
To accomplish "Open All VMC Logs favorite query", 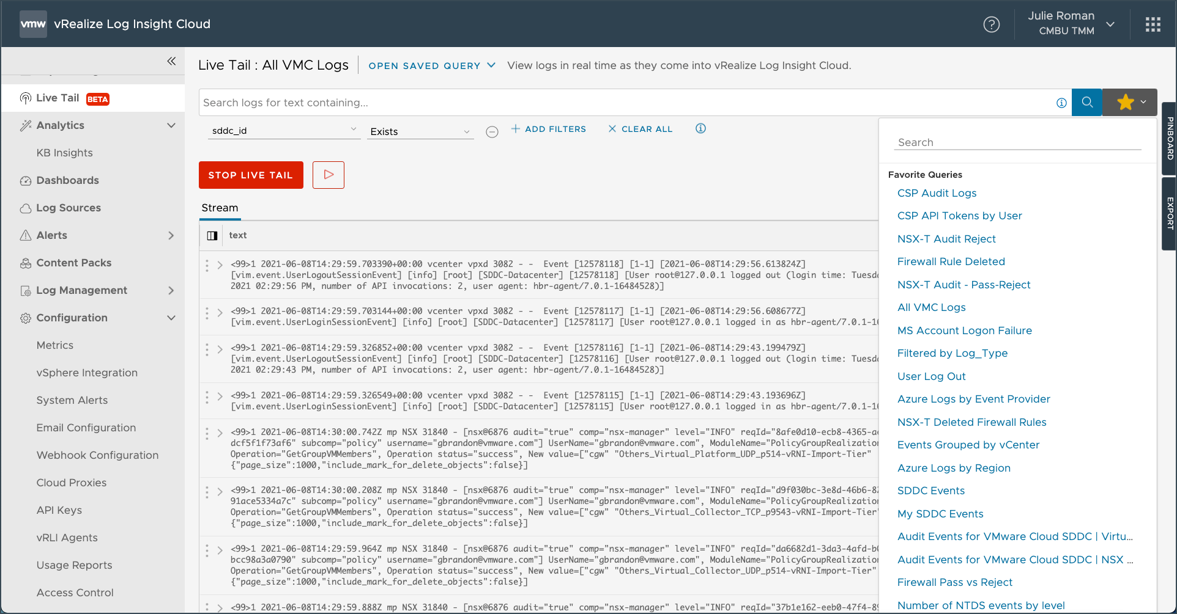I will pyautogui.click(x=931, y=307).
